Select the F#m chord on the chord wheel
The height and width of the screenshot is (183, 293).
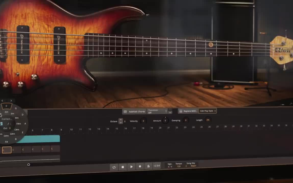19,124
